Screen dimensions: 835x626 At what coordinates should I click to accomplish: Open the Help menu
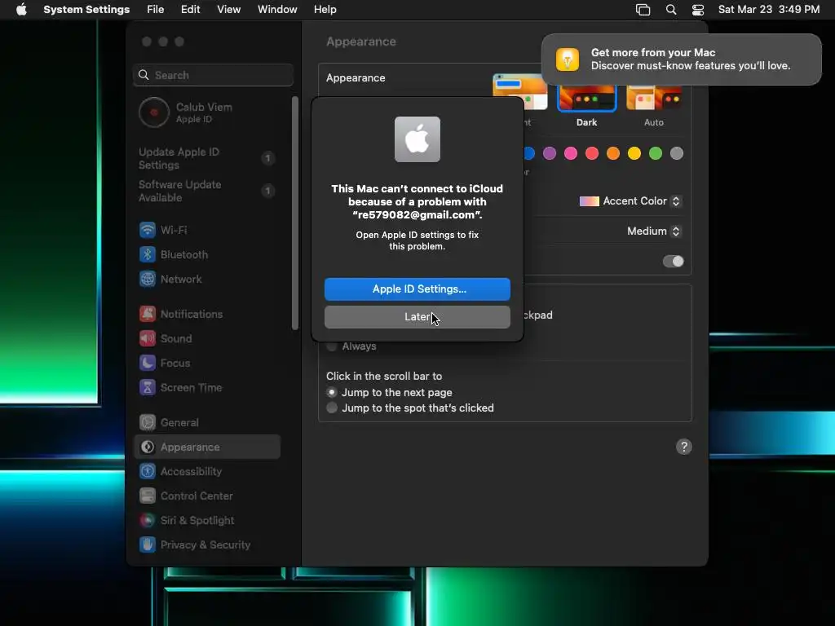click(x=325, y=10)
